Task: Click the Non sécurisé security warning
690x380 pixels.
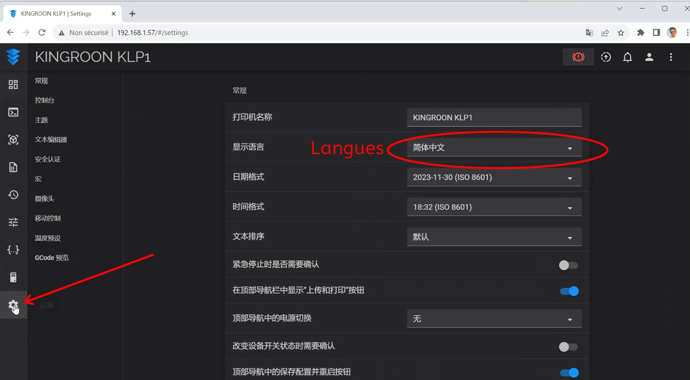Action: click(x=84, y=33)
